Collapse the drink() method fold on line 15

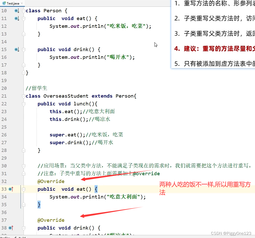(x=24, y=50)
